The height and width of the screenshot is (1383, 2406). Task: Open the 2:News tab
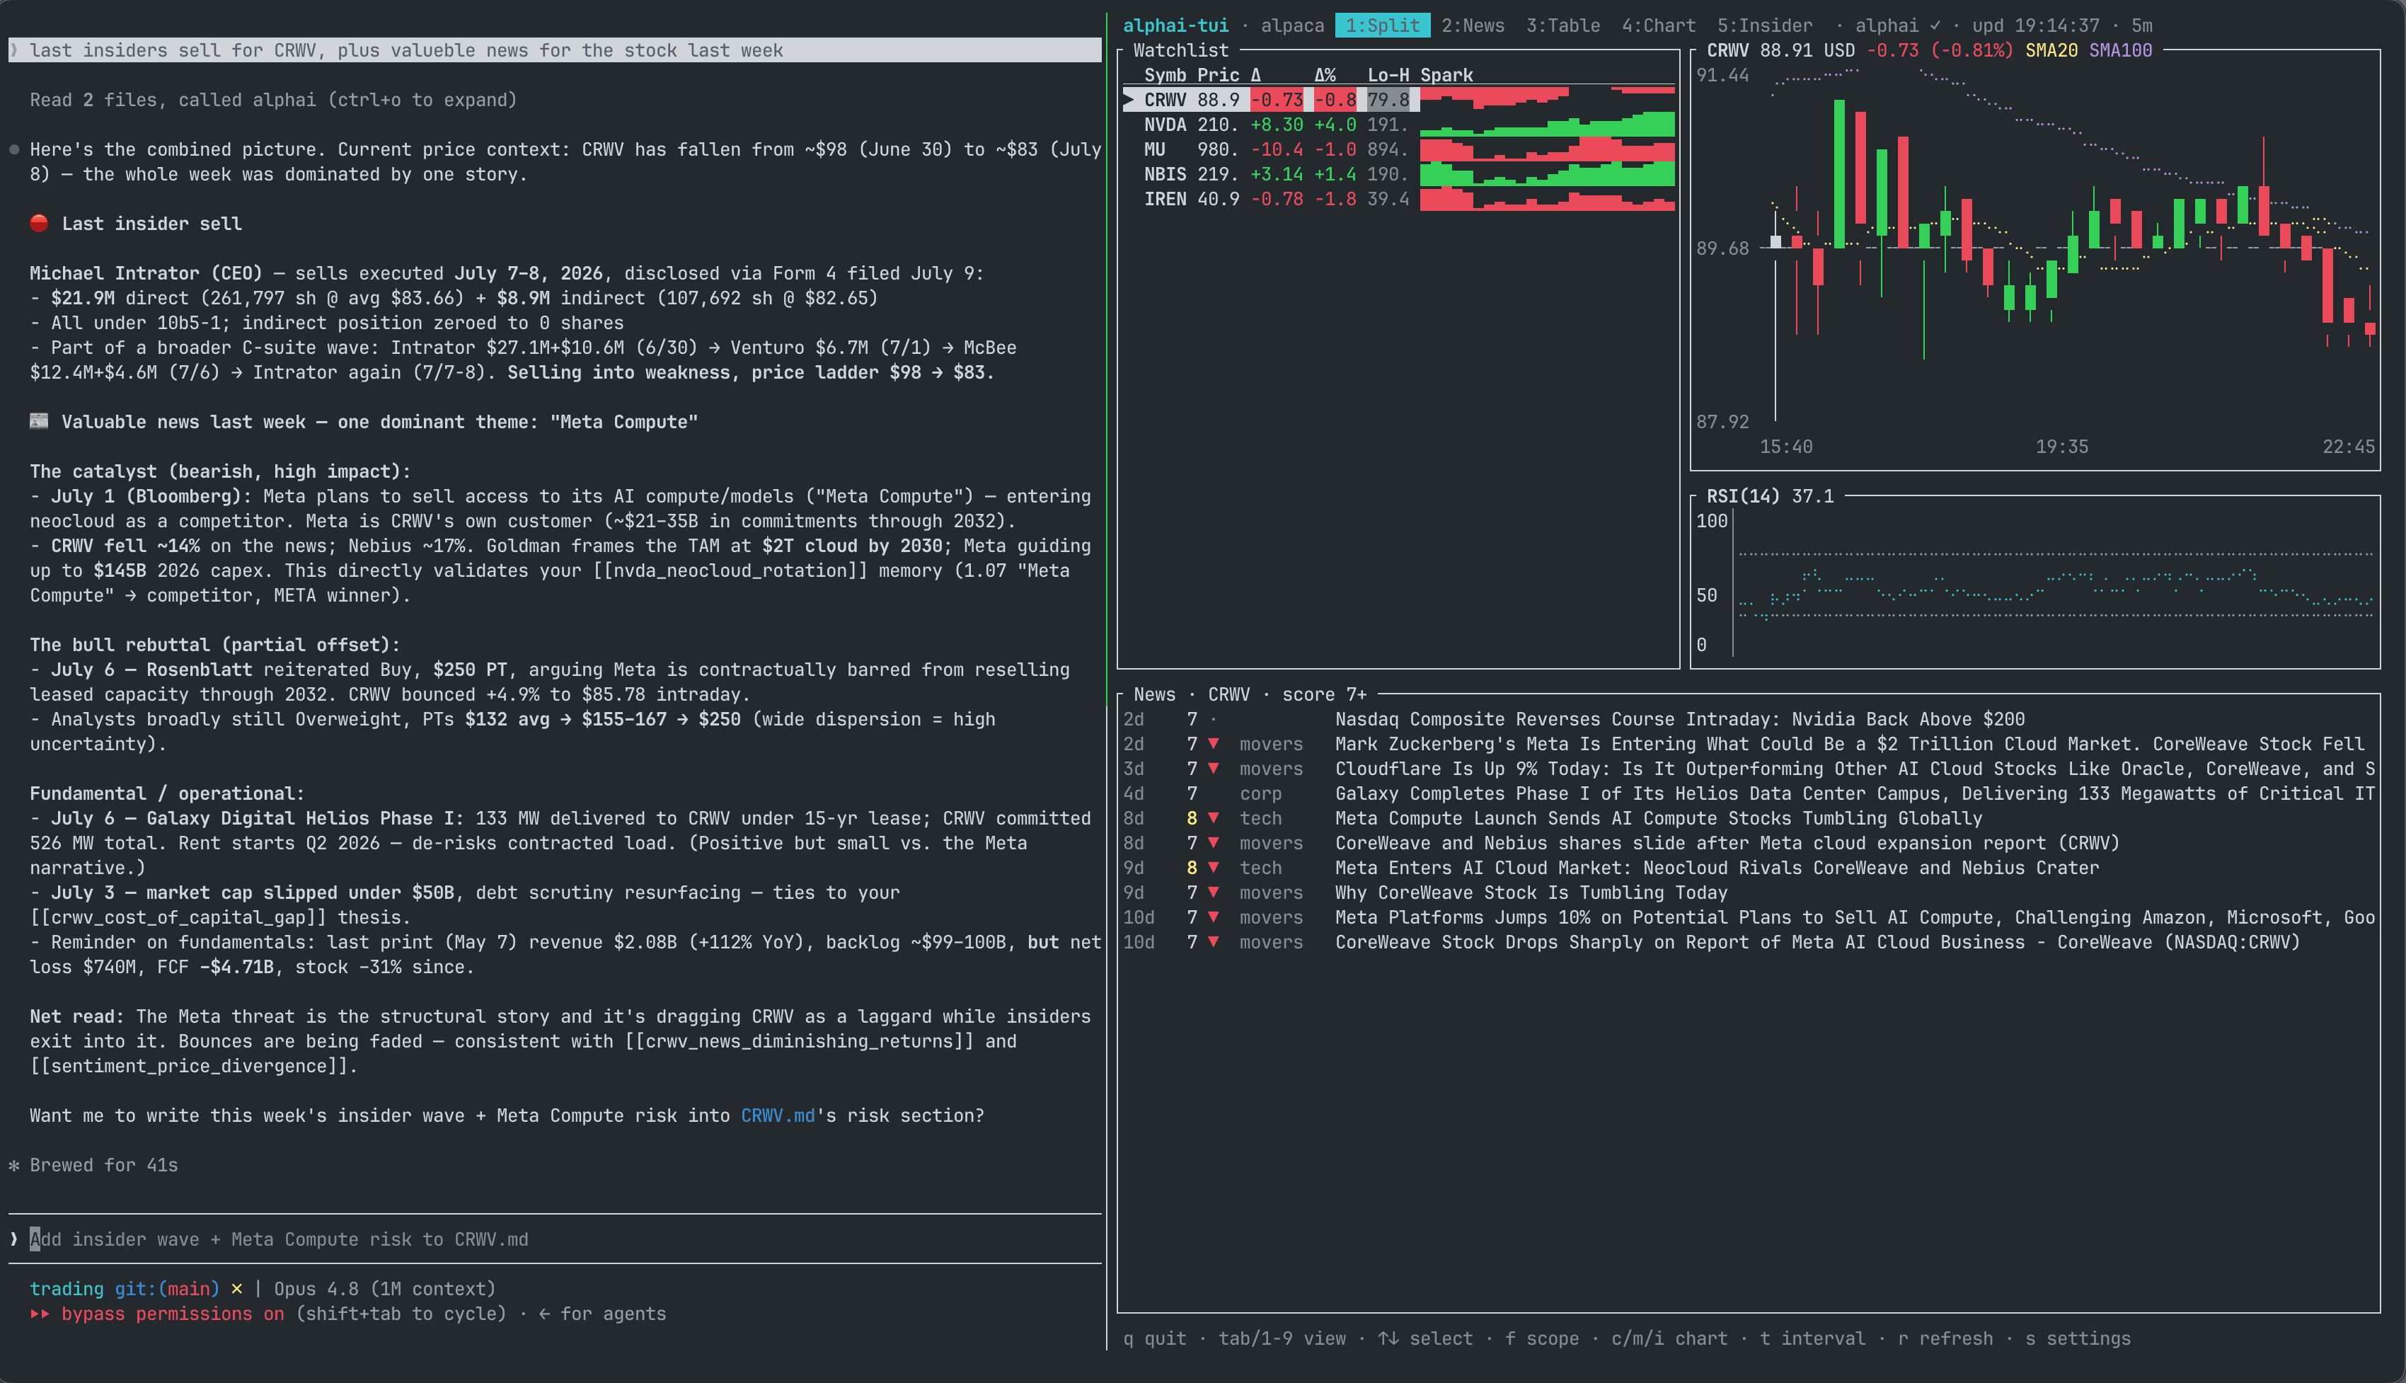click(x=1473, y=25)
